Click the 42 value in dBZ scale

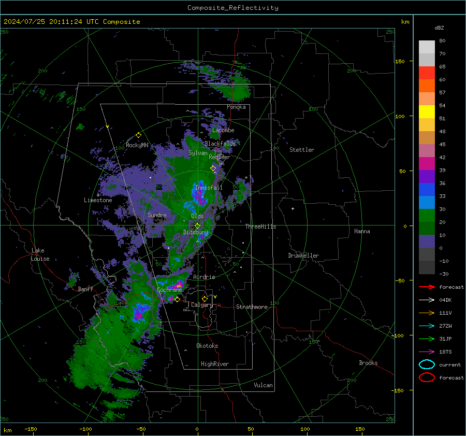point(442,158)
